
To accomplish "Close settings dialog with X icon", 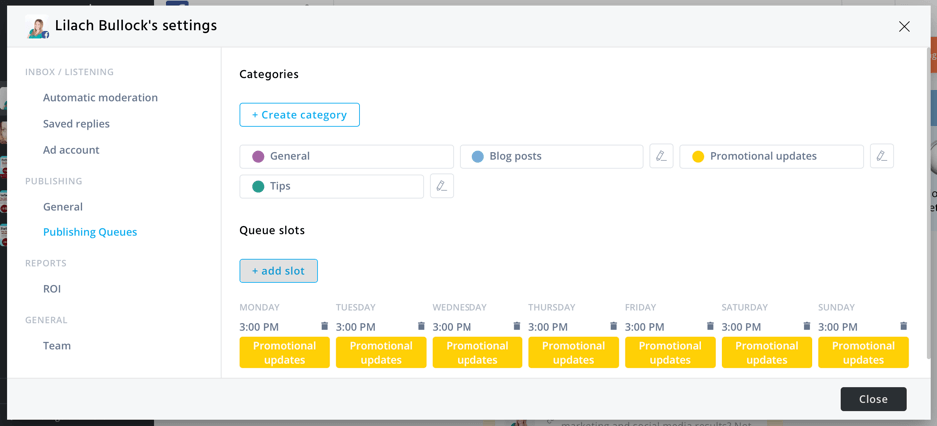I will pyautogui.click(x=904, y=27).
